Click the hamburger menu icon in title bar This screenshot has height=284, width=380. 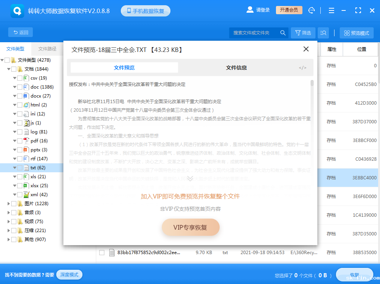click(331, 10)
